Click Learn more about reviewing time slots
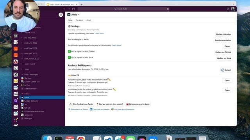Image resolution: width=250 pixels, height=140 pixels. point(99,33)
